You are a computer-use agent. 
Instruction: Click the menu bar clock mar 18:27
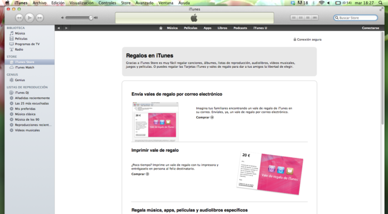point(364,3)
